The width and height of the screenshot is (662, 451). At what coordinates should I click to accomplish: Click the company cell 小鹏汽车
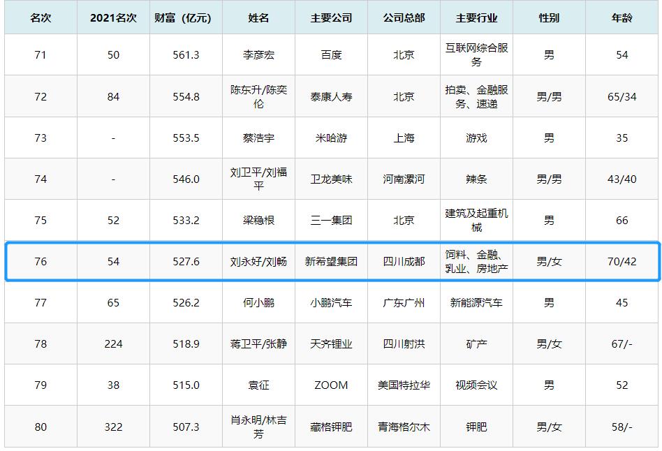pyautogui.click(x=331, y=303)
